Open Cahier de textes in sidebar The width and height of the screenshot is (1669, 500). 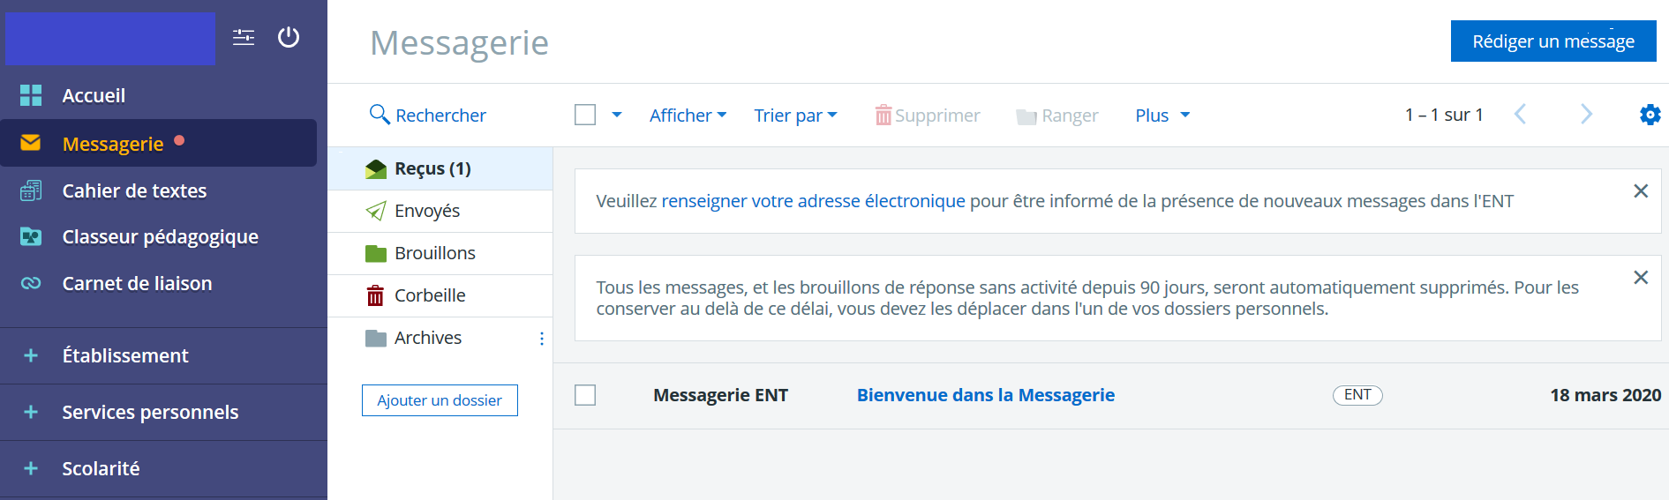click(134, 190)
